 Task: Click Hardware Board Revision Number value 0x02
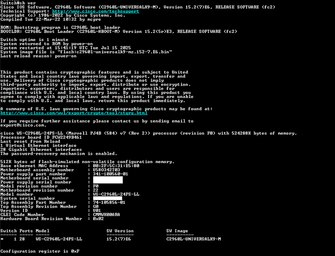(98, 219)
